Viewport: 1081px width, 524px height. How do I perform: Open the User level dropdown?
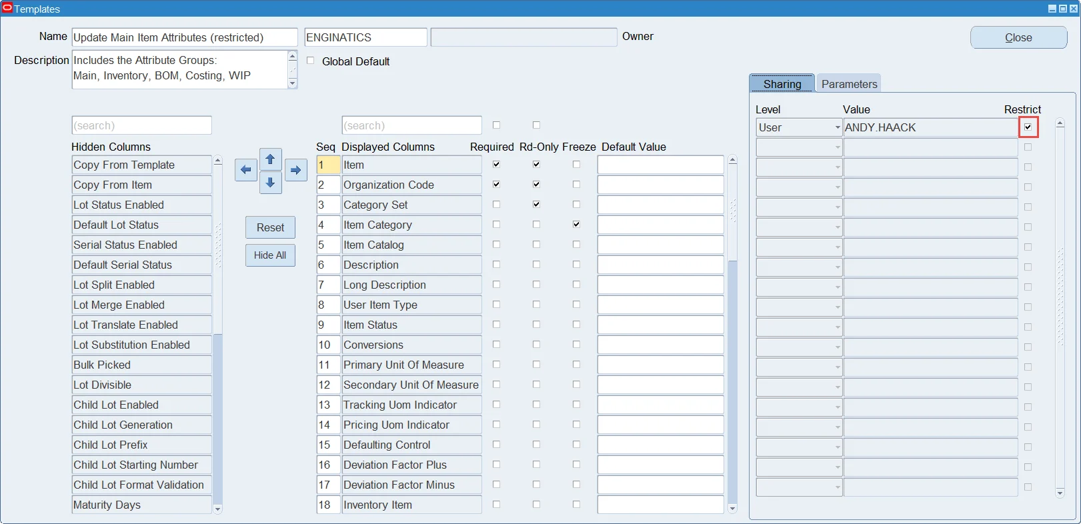tap(838, 127)
